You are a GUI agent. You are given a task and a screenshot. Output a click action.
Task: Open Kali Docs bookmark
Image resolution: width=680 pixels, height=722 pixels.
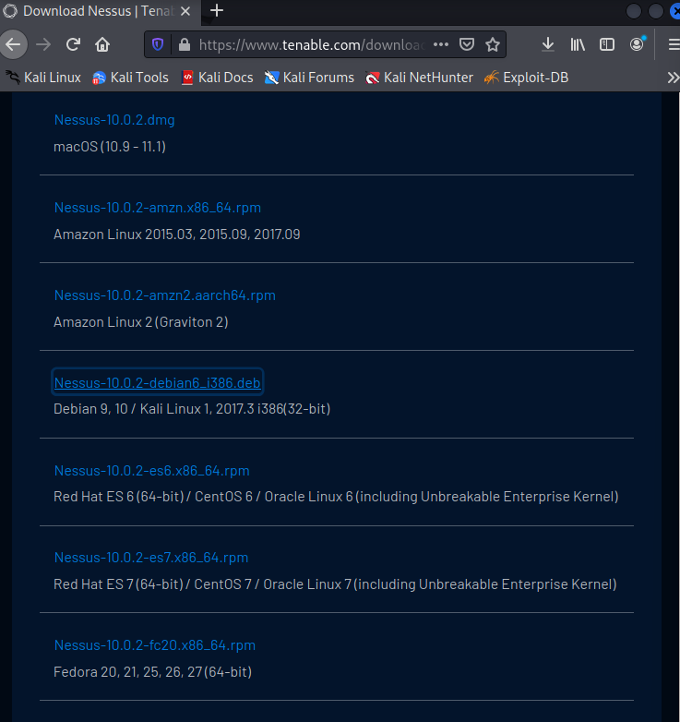click(217, 78)
